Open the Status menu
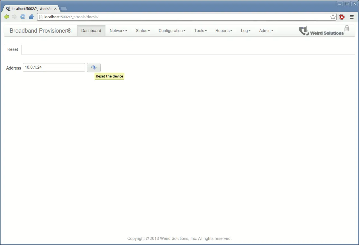359x245 pixels. coord(143,30)
